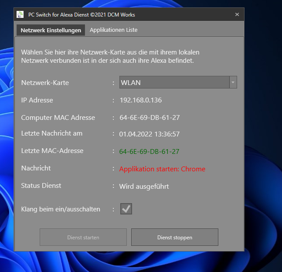The height and width of the screenshot is (272, 282).
Task: Select the Computer MAC Adresse value
Action: 149,118
